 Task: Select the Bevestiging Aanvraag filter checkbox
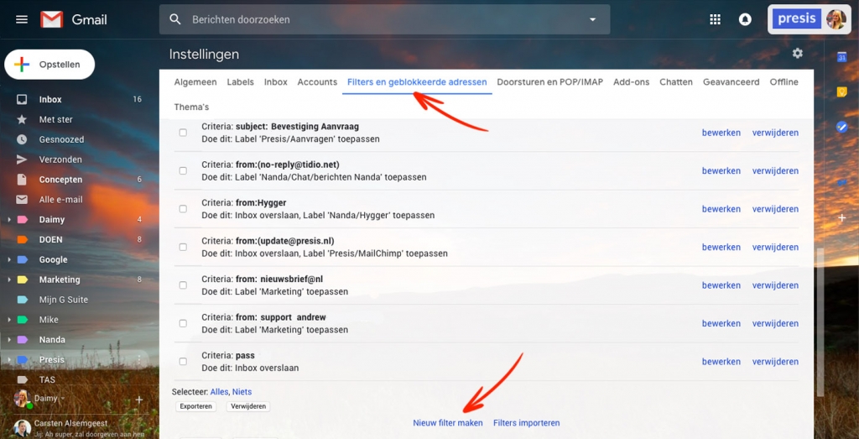tap(183, 133)
